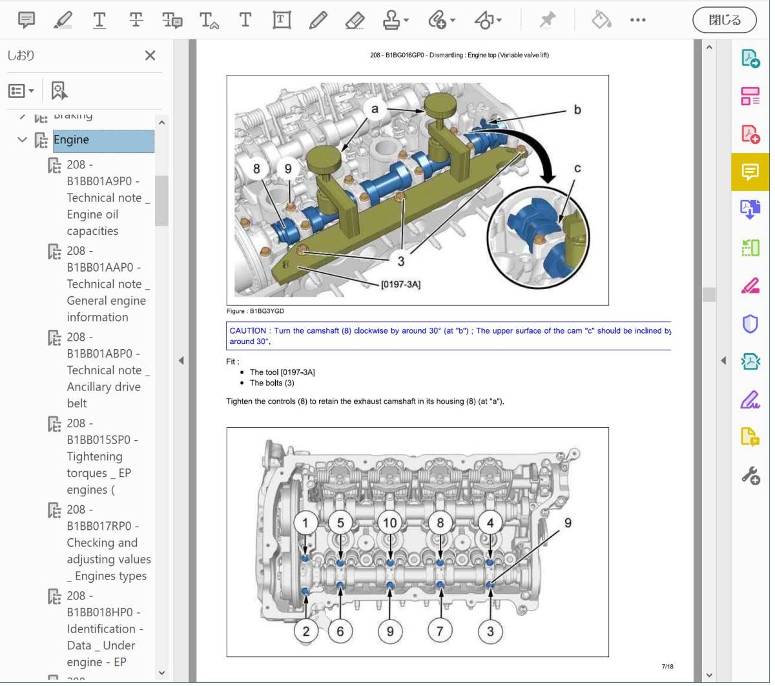Viewport: 775px width, 686px height.
Task: Select the highlight text tool
Action: click(63, 20)
